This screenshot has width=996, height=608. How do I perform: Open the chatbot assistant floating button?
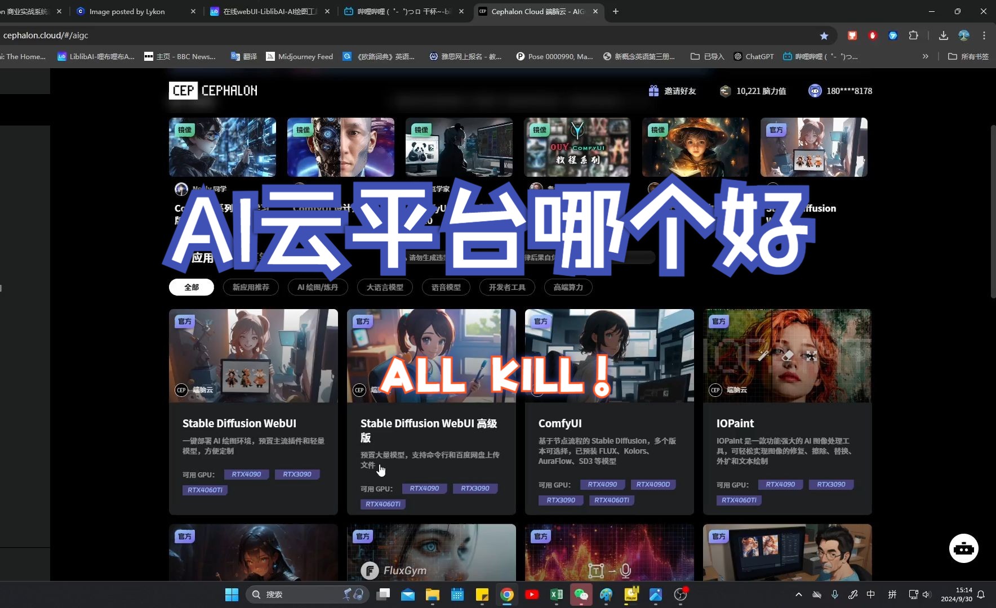pyautogui.click(x=963, y=548)
